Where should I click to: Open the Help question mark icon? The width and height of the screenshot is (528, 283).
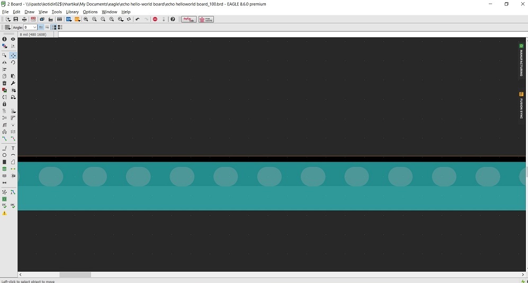tap(173, 19)
